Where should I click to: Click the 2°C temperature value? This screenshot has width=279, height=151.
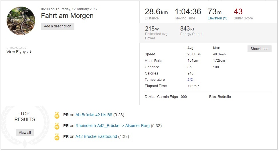tap(190, 80)
